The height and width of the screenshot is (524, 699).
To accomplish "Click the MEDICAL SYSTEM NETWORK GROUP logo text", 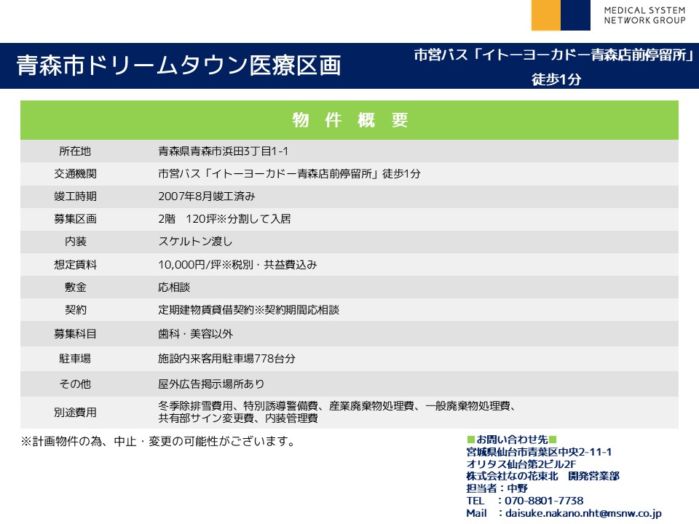I will click(644, 15).
